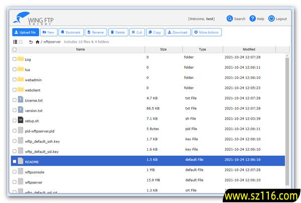Toggle the checkbox next to README
The width and height of the screenshot is (301, 203).
(15, 162)
